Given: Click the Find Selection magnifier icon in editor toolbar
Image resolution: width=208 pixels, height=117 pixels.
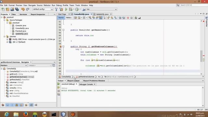Looking at the screenshot, I should point(90,18).
